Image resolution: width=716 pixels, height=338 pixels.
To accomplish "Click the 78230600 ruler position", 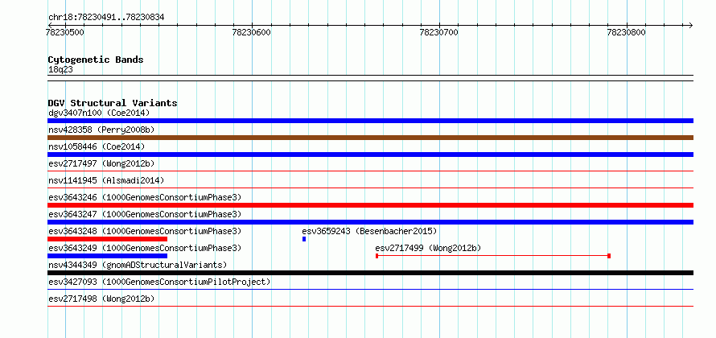I will (x=252, y=33).
